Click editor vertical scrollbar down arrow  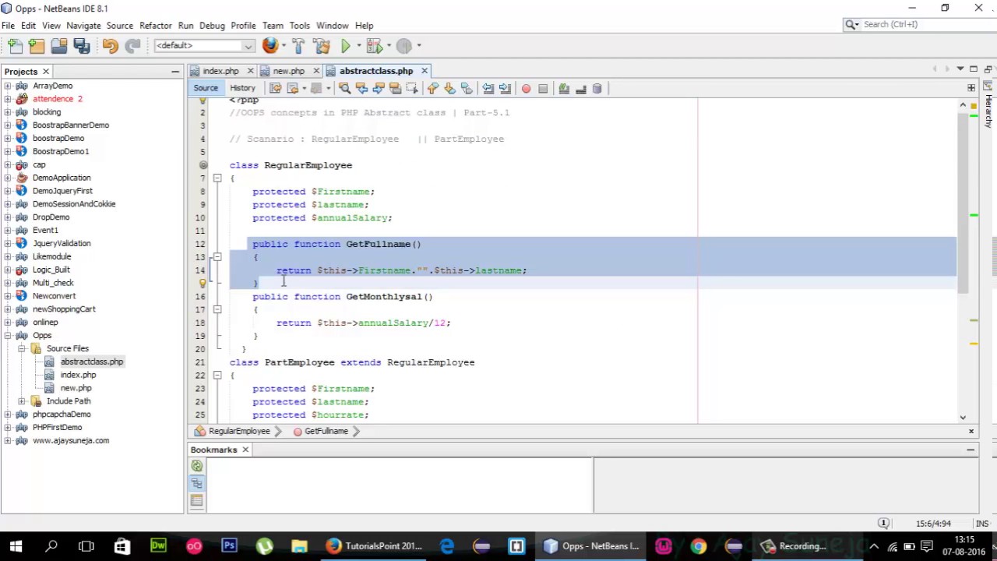(x=963, y=418)
